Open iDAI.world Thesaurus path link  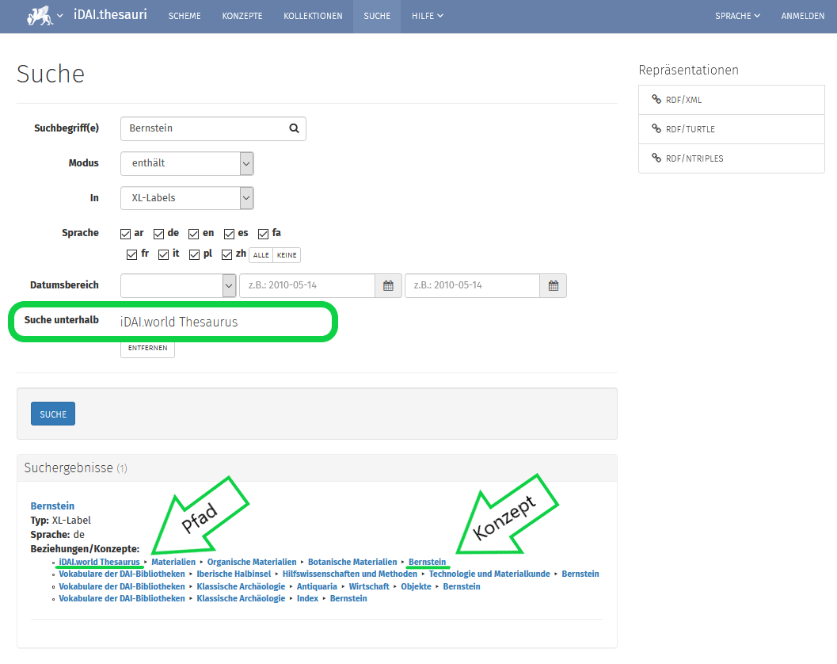click(99, 562)
